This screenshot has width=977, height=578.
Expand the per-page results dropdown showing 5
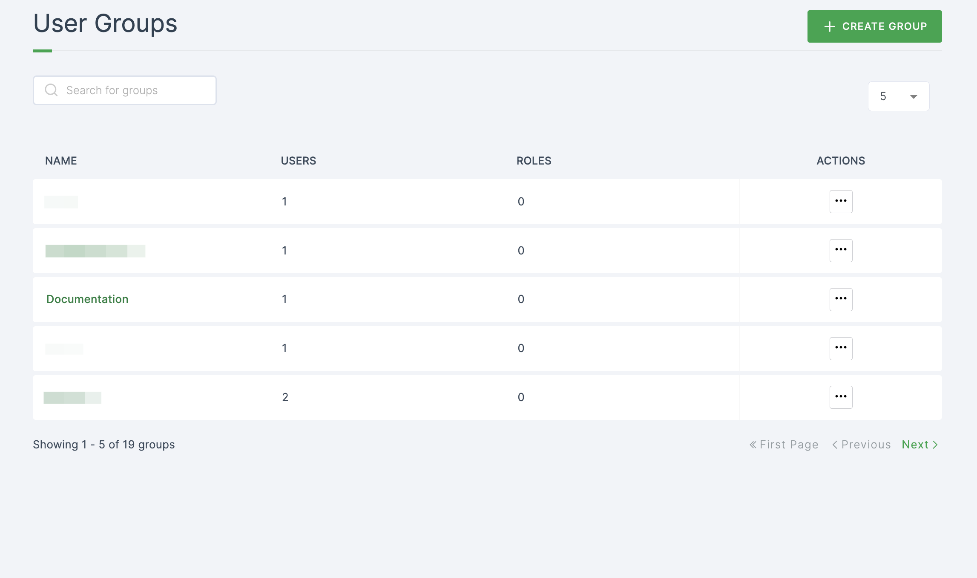click(897, 96)
